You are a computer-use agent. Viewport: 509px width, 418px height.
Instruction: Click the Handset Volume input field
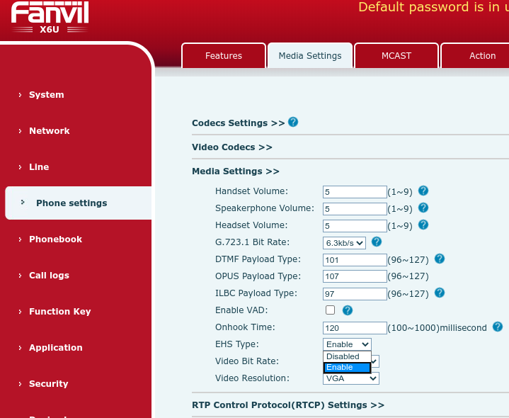point(355,192)
